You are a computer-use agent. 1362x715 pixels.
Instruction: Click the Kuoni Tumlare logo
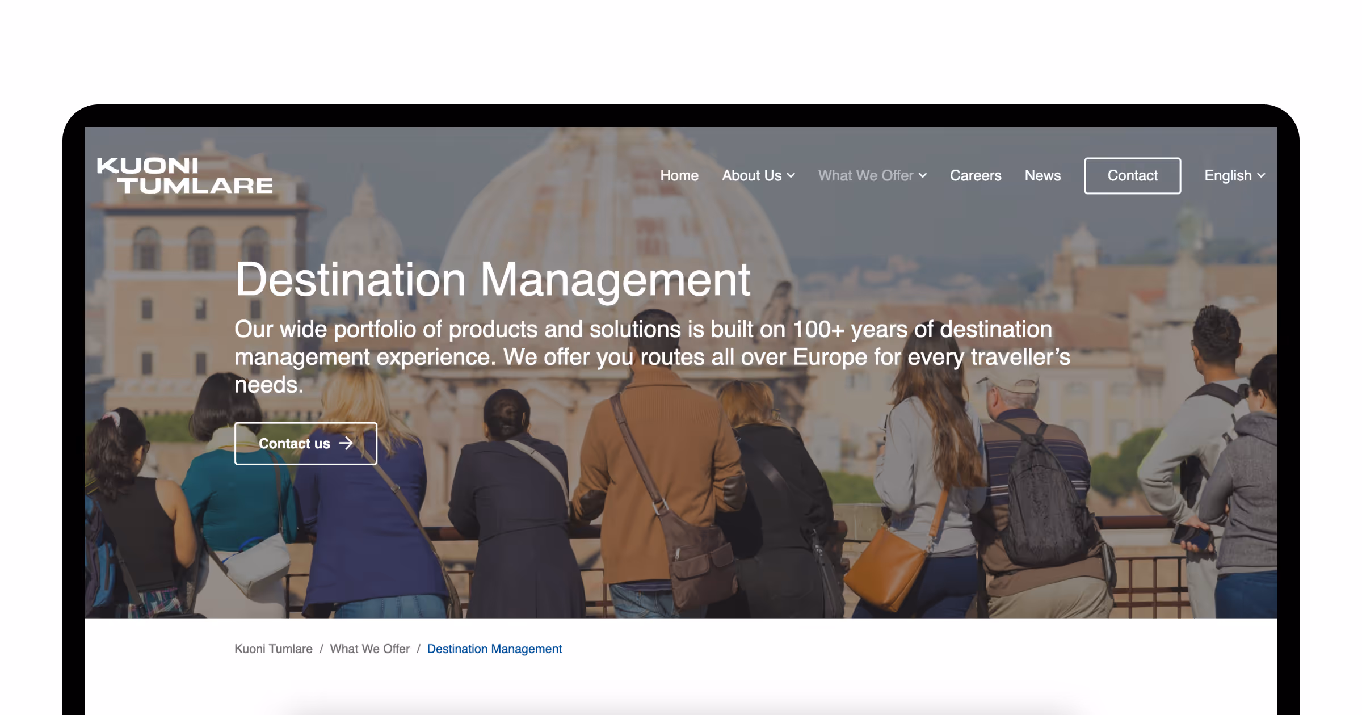184,176
